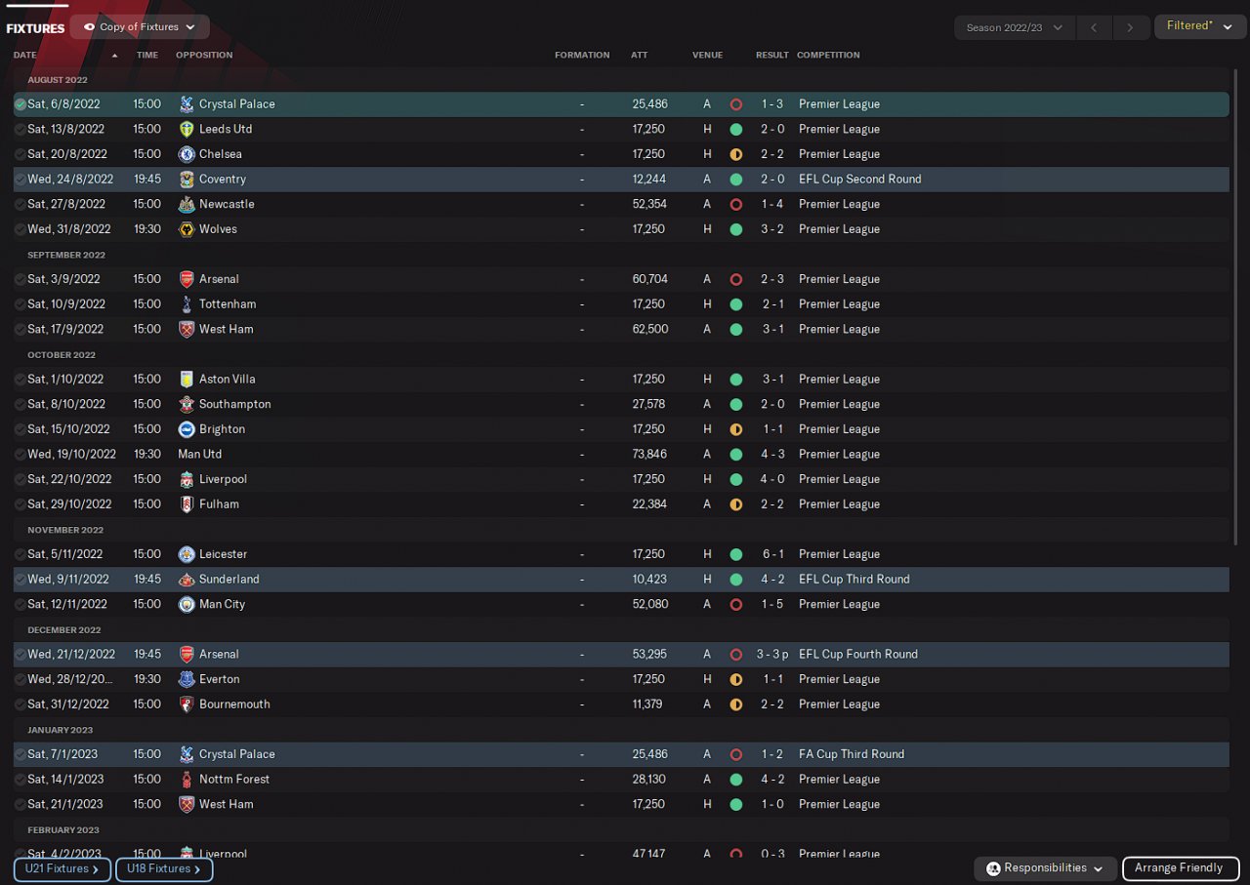Open the Season 2022/23 dropdown
The height and width of the screenshot is (885, 1250).
[1015, 28]
